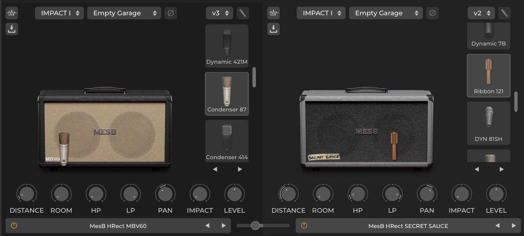Click the right cabinet download/import icon
The width and height of the screenshot is (524, 236).
(274, 29)
